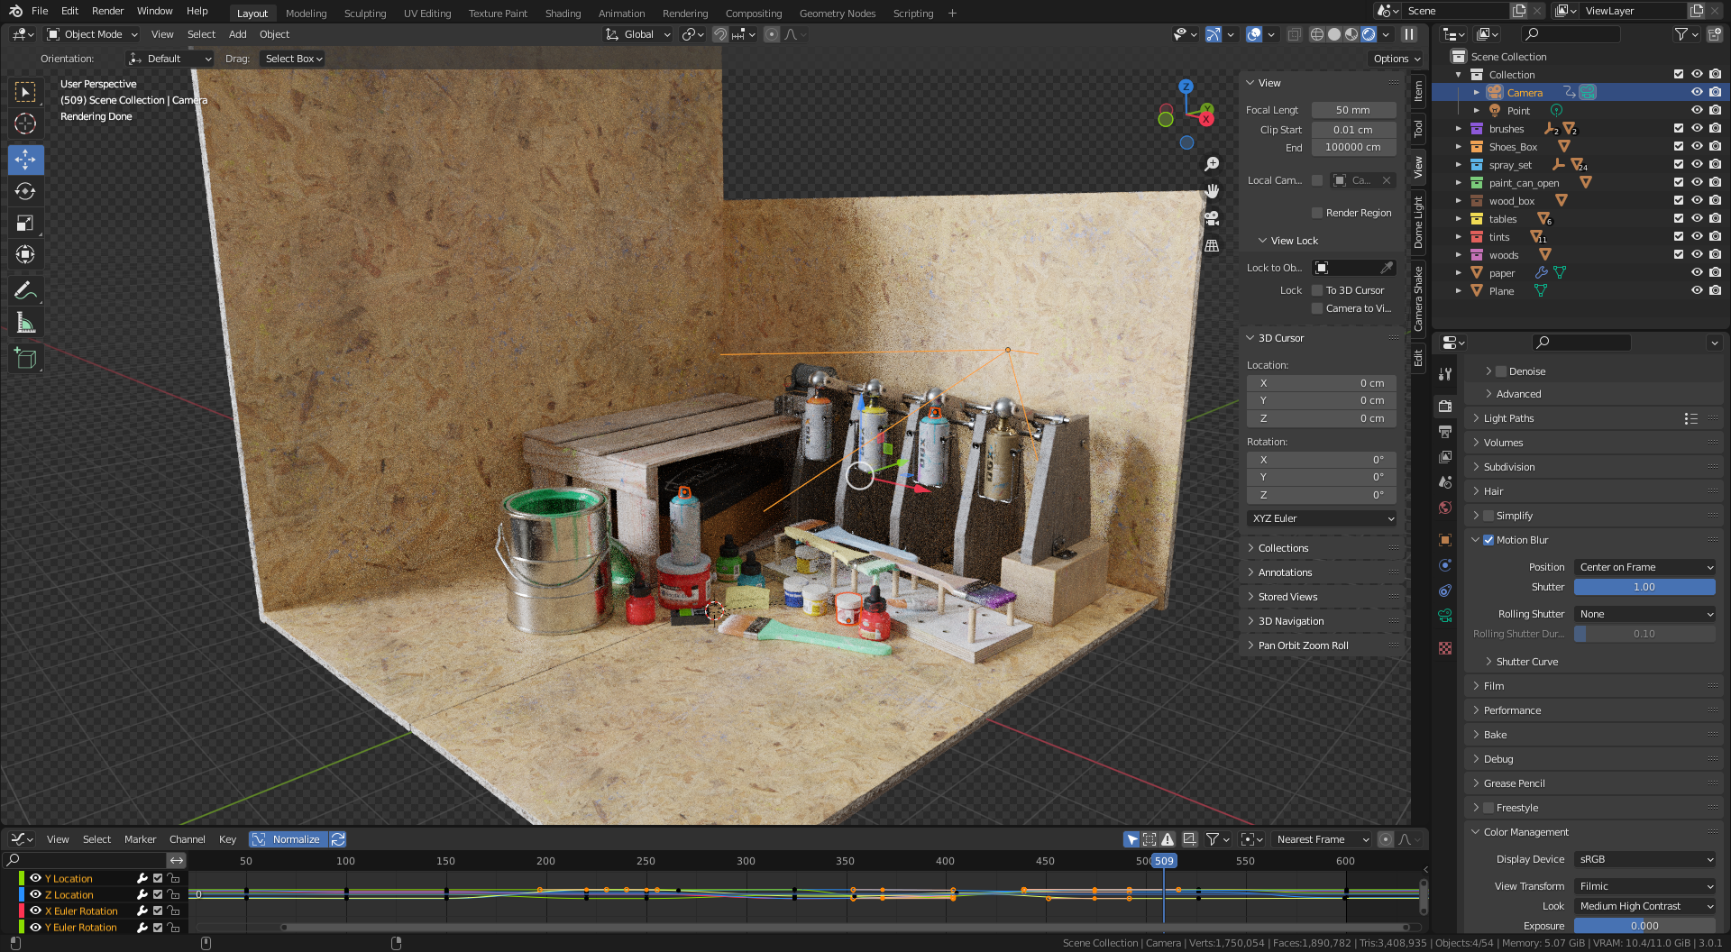Image resolution: width=1731 pixels, height=952 pixels.
Task: Activate the Scale tool
Action: pyautogui.click(x=25, y=223)
